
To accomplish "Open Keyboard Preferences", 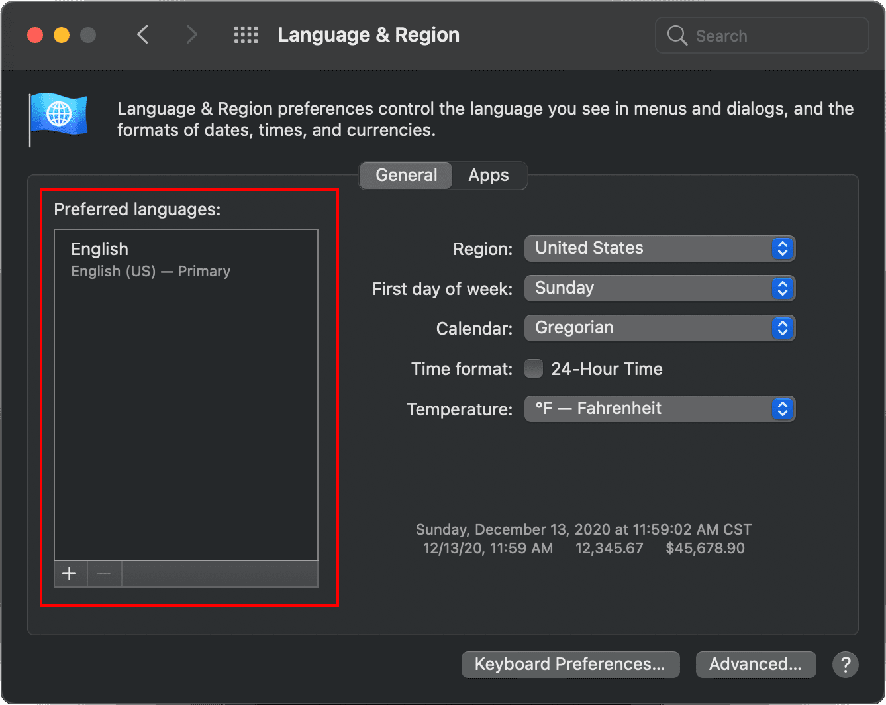I will click(570, 664).
